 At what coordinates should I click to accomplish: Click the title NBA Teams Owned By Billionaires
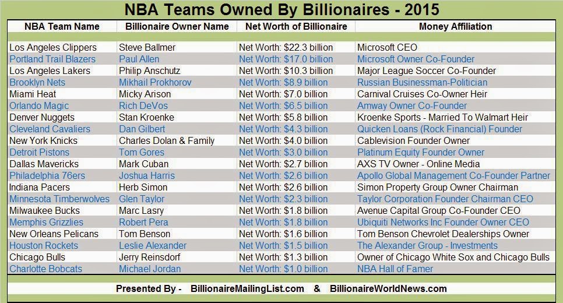click(282, 9)
